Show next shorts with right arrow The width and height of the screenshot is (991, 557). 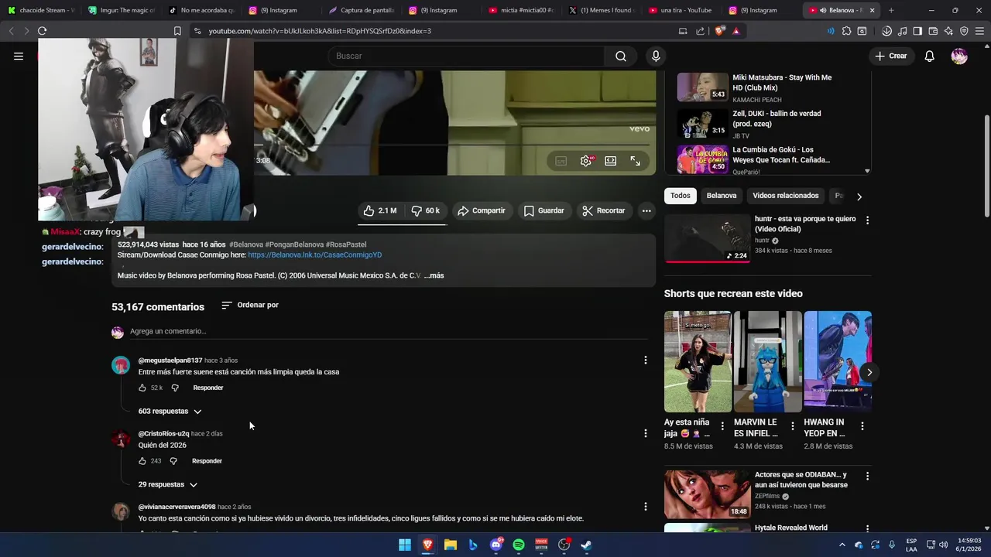click(x=869, y=372)
